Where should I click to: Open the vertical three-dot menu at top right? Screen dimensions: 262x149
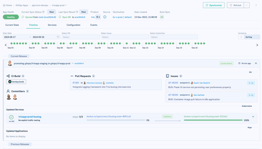pos(256,5)
